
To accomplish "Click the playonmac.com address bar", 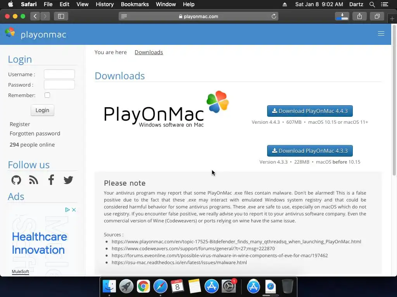I will coord(198,16).
